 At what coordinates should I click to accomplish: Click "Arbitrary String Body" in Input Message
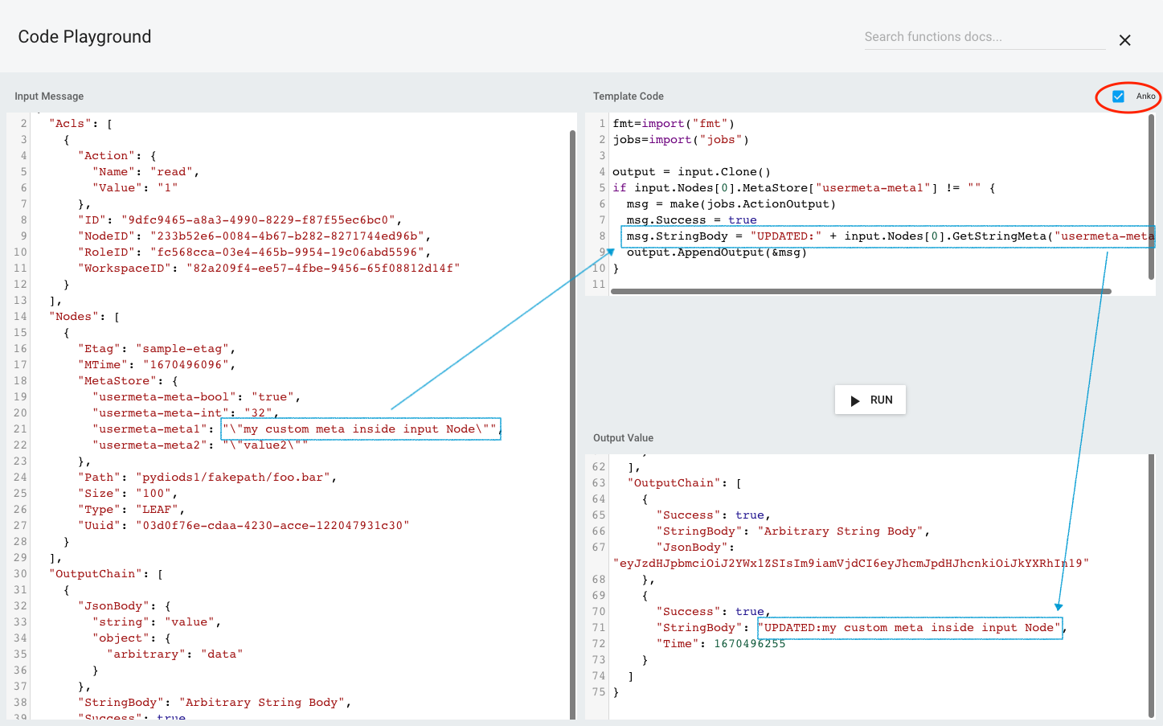coord(262,703)
